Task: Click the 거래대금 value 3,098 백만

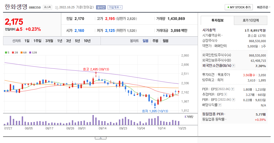Action: click(x=179, y=30)
